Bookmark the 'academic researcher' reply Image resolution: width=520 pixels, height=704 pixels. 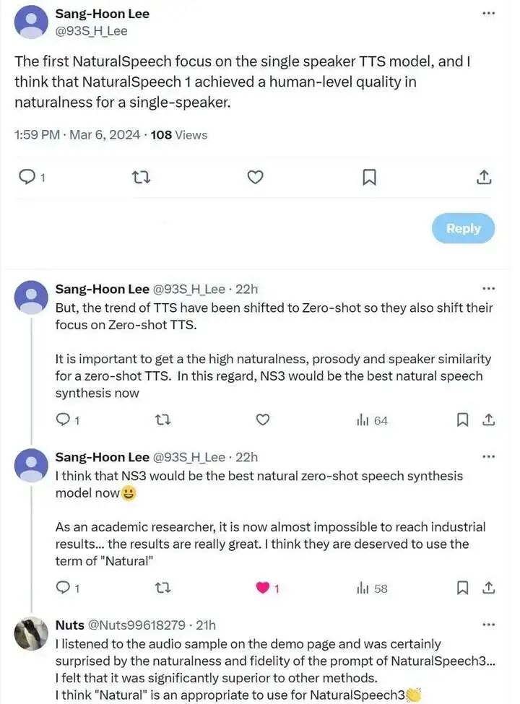tap(462, 588)
